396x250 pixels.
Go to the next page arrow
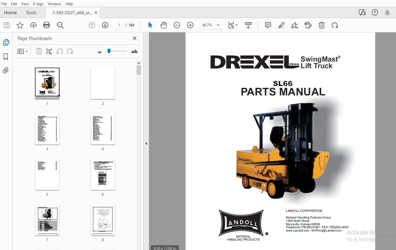tap(105, 25)
